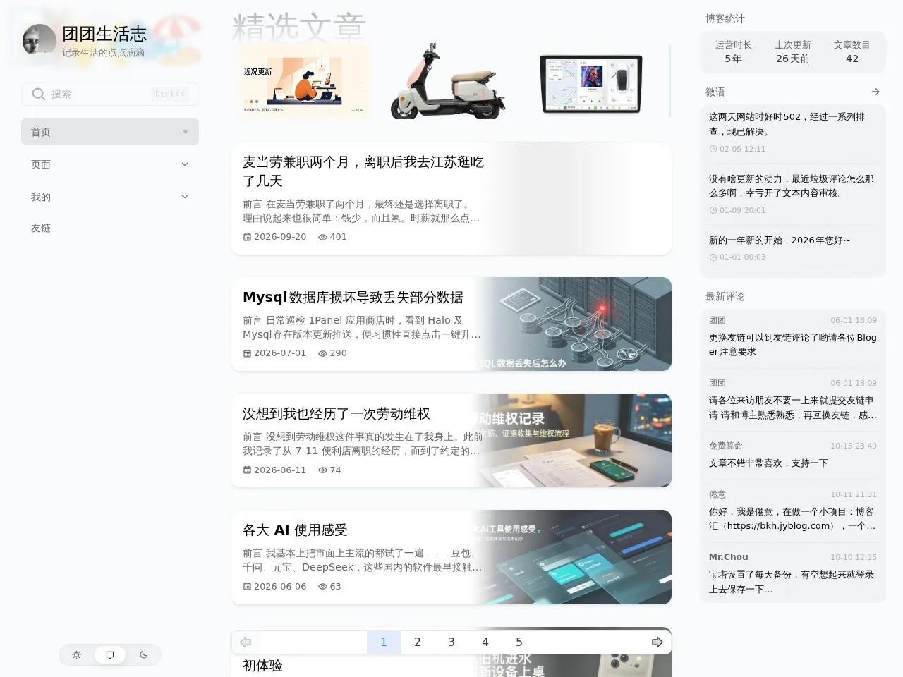Click the Ctrl+K shortcut hint
This screenshot has height=677, width=903.
tap(170, 94)
